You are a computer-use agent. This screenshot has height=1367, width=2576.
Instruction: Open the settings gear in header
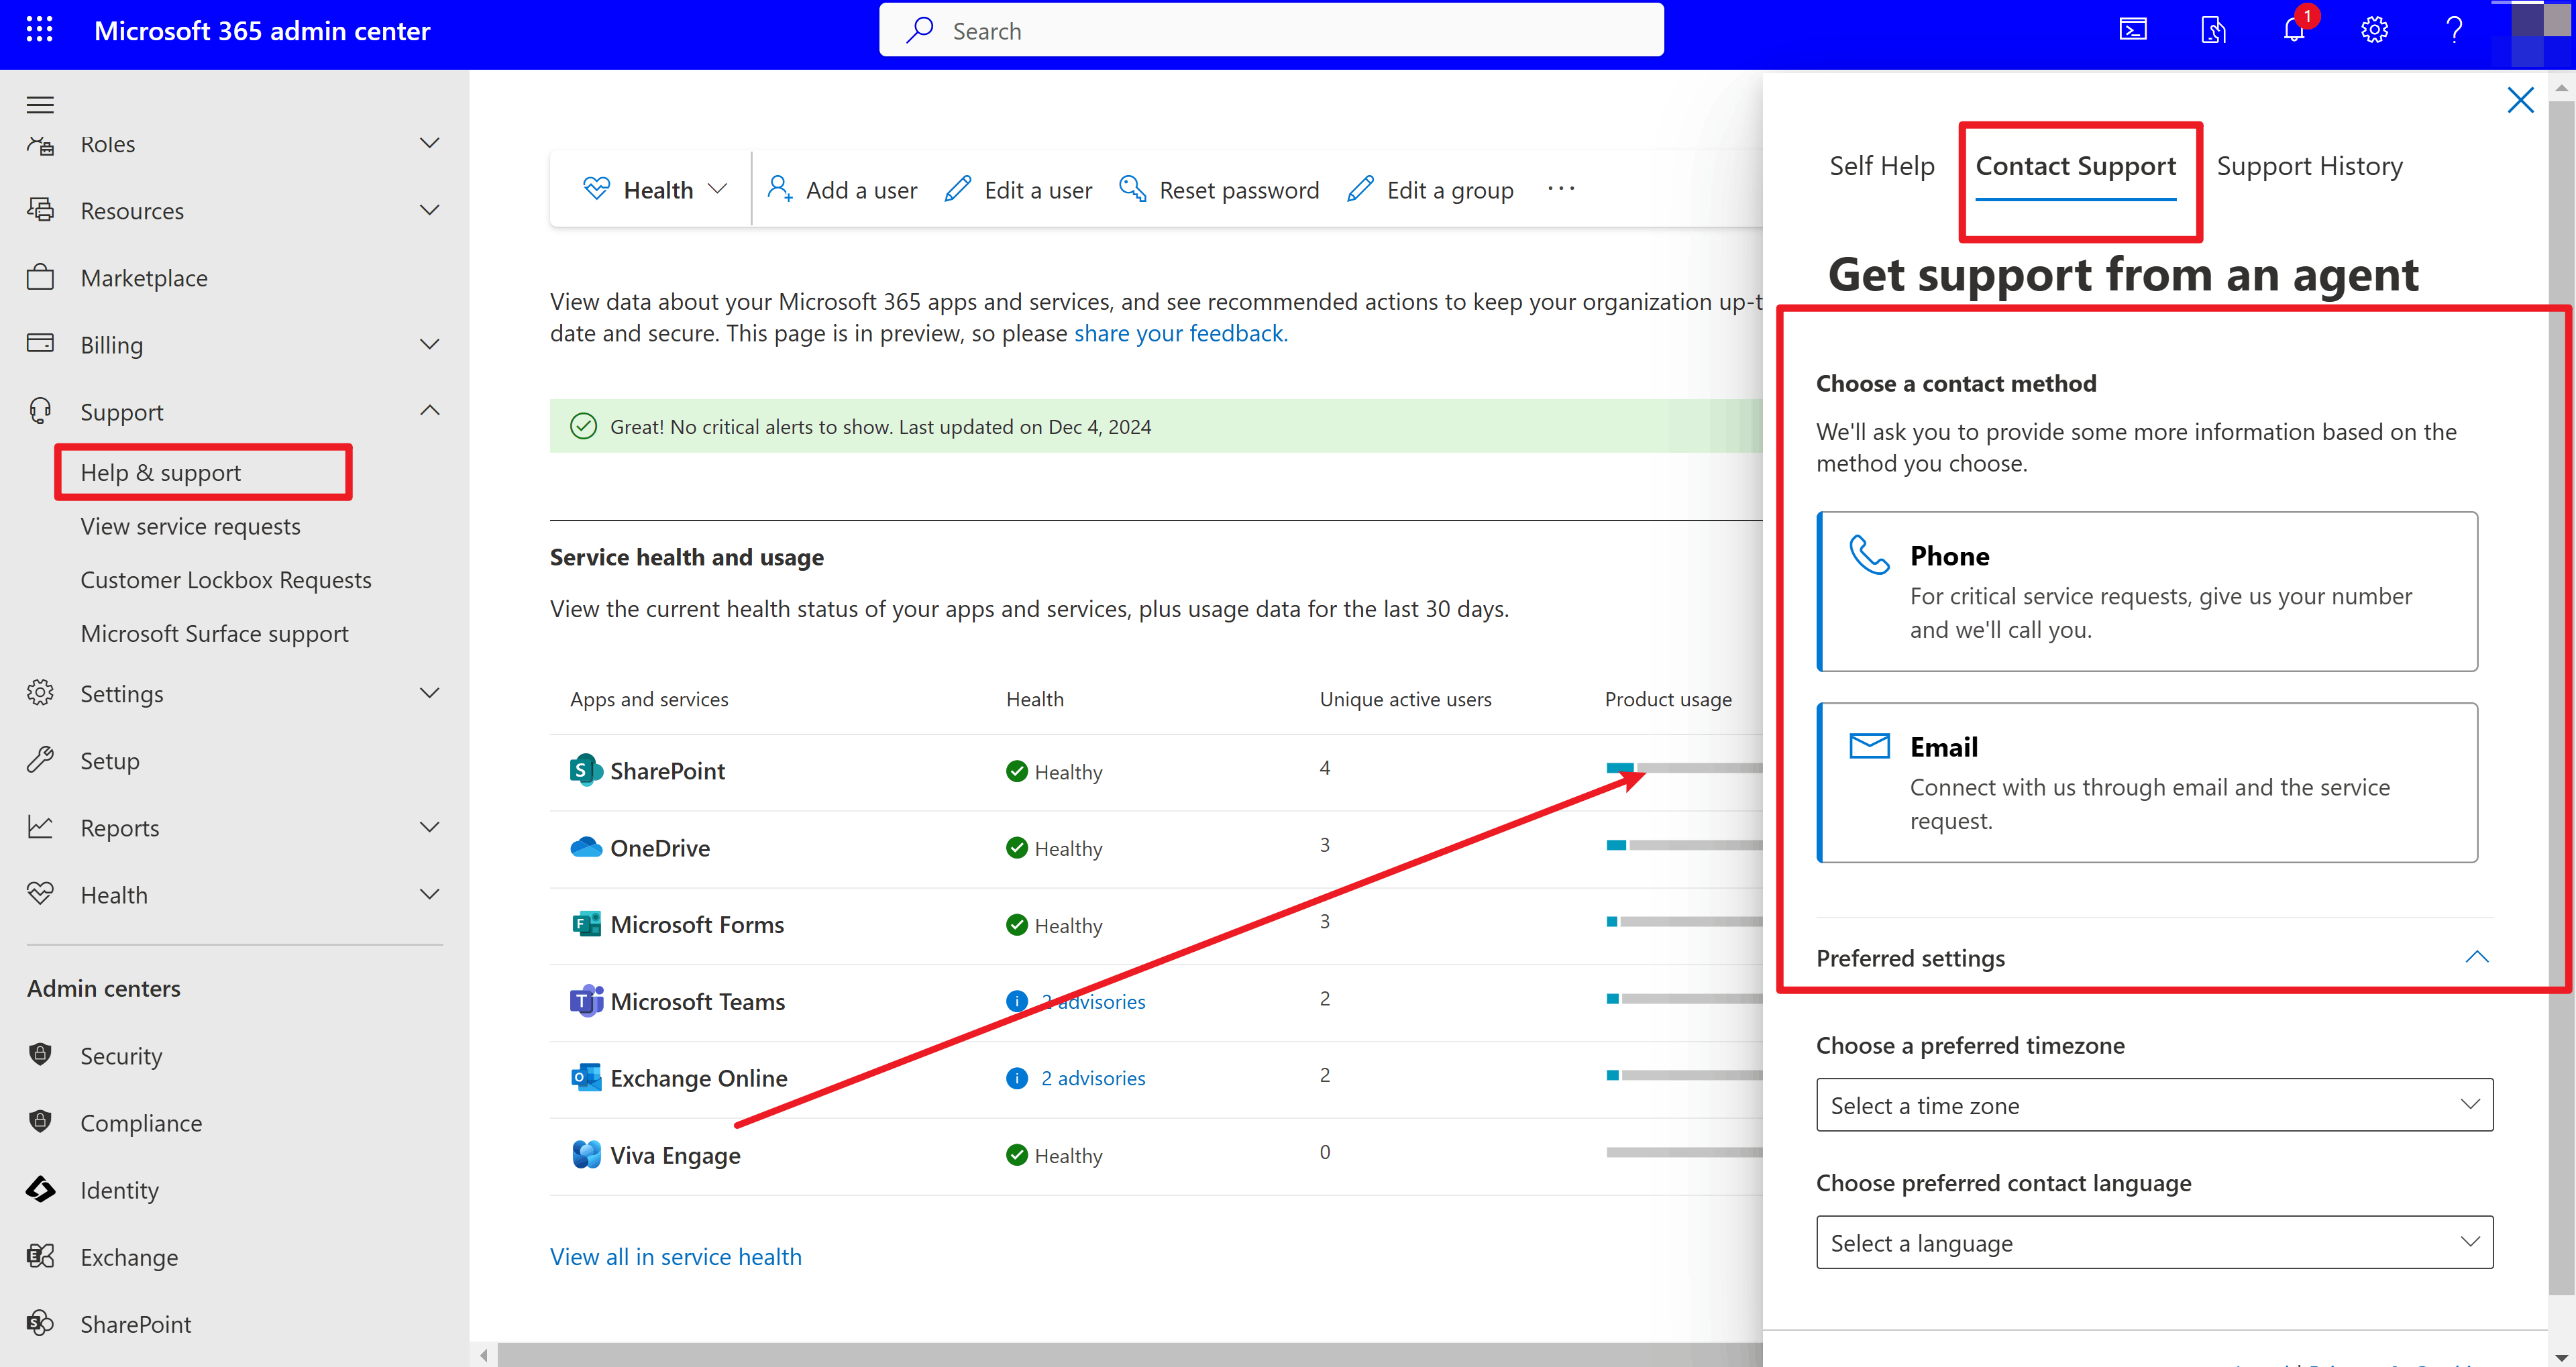pos(2374,30)
